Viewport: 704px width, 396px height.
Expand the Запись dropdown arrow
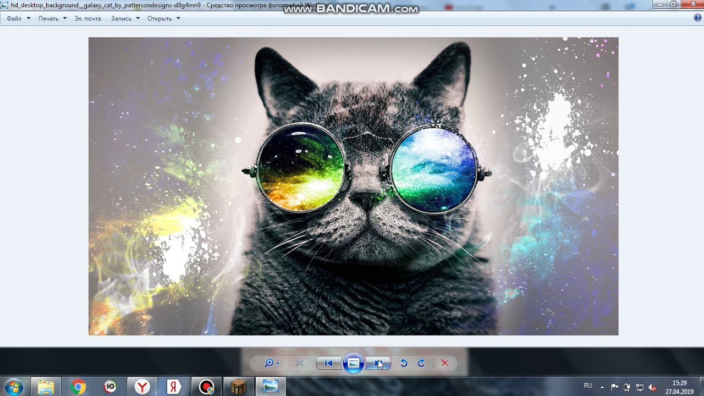(137, 18)
